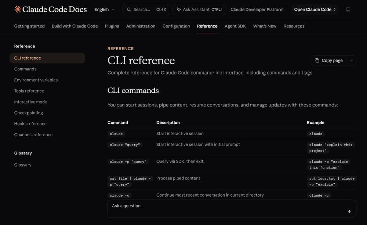This screenshot has height=225, width=367.
Task: Click the Example column header
Action: [x=316, y=123]
